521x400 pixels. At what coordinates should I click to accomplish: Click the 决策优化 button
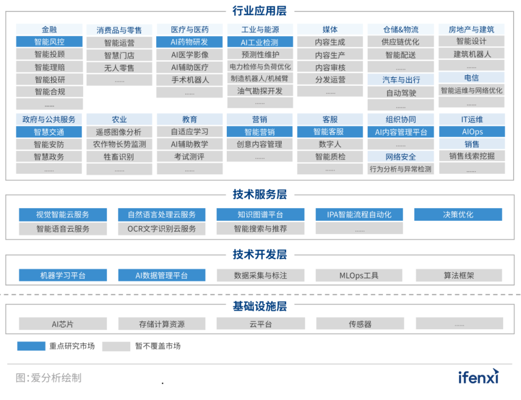click(x=457, y=214)
